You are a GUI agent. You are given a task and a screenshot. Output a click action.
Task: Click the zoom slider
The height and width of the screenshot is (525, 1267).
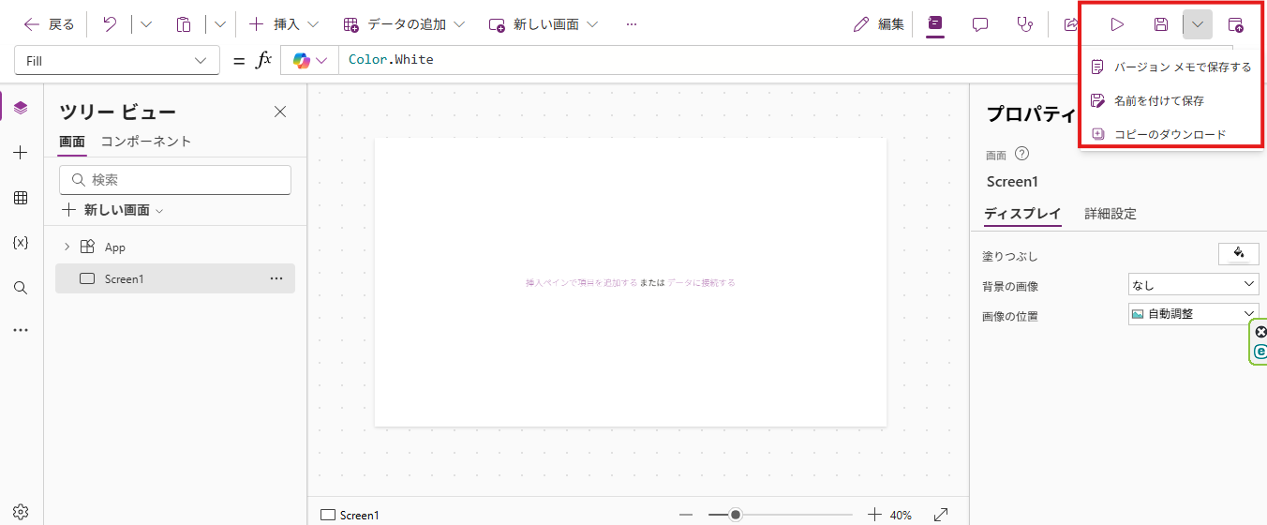pos(781,515)
